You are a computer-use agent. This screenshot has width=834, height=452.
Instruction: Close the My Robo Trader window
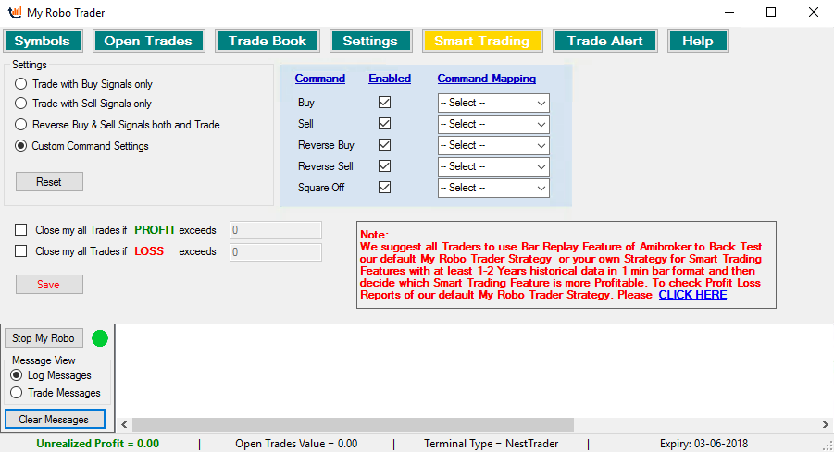coord(814,12)
